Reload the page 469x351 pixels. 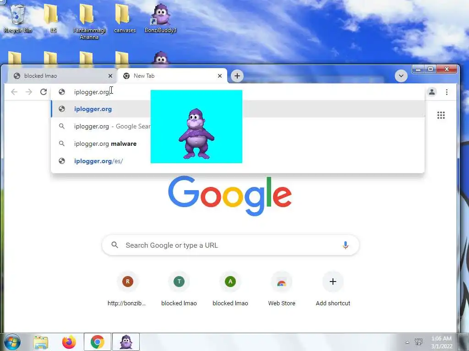click(44, 92)
